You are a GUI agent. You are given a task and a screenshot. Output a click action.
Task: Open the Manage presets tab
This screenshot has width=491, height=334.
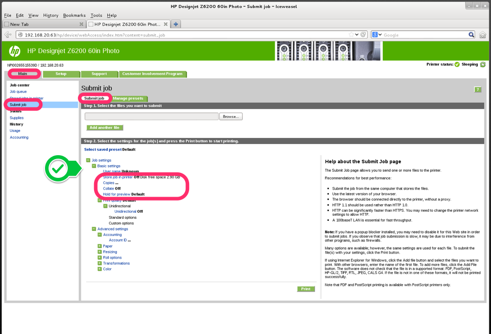tap(128, 99)
